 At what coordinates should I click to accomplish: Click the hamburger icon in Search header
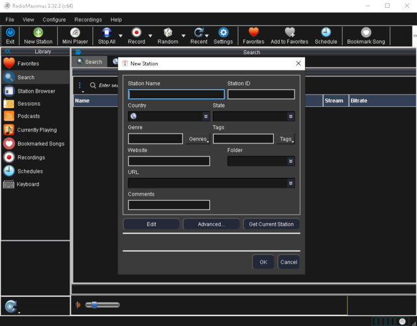coord(78,52)
